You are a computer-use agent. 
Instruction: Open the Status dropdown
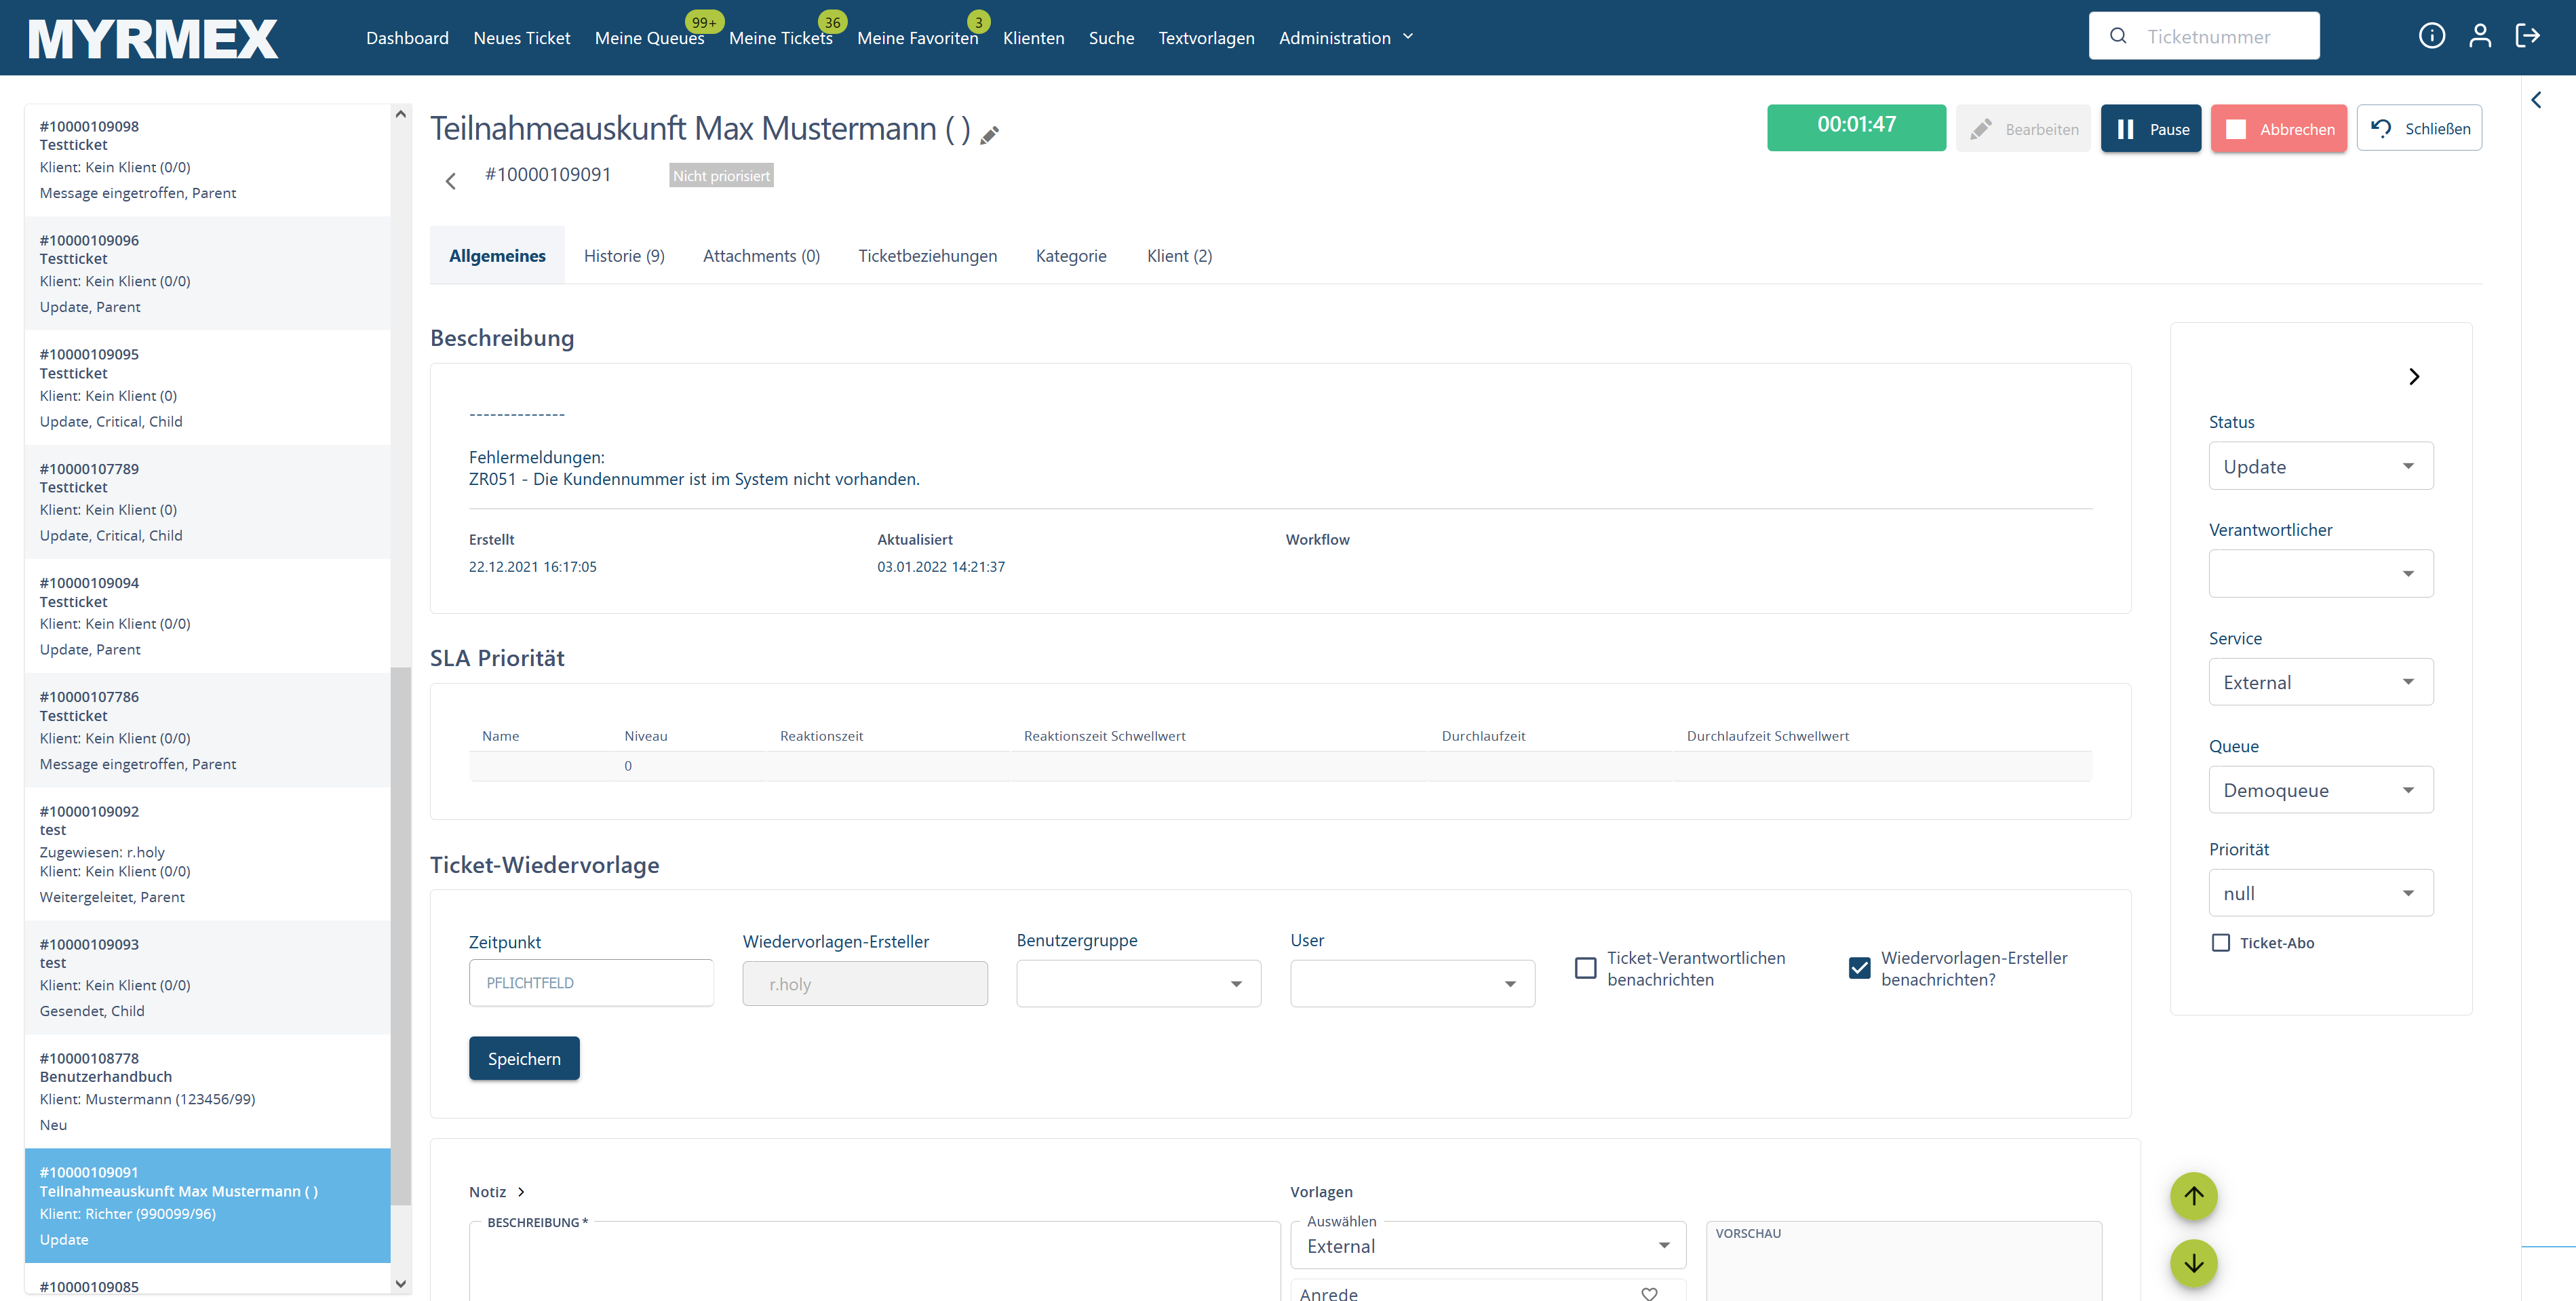(2320, 466)
